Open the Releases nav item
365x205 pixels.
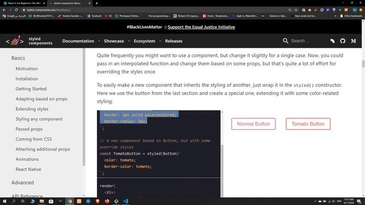pyautogui.click(x=173, y=41)
